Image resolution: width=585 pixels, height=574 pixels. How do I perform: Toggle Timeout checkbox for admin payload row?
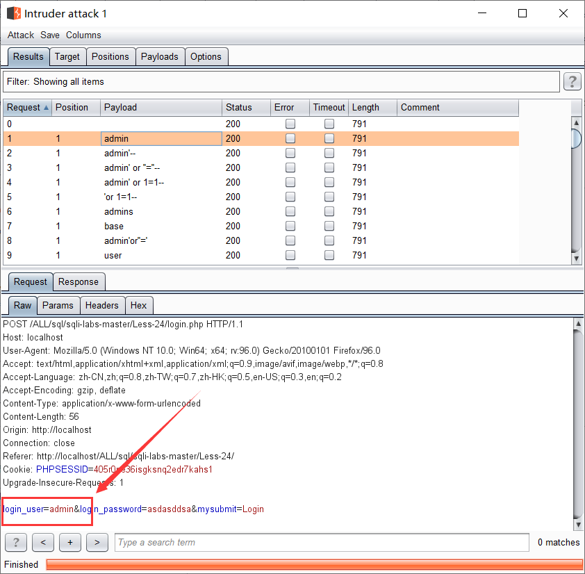(x=329, y=138)
